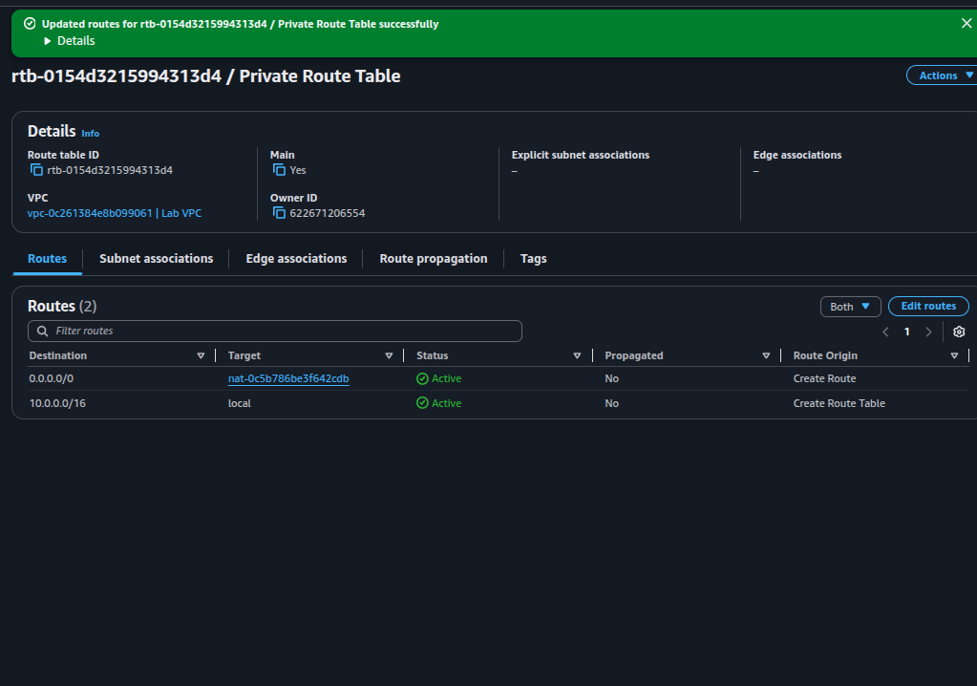Sort by Route Origin column arrow
Viewport: 977px width, 686px height.
(954, 355)
